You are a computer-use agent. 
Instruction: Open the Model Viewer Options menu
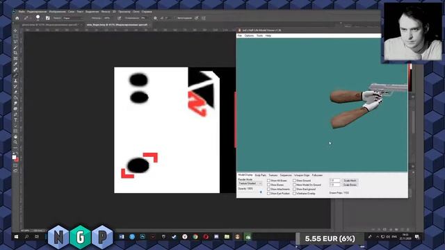249,35
